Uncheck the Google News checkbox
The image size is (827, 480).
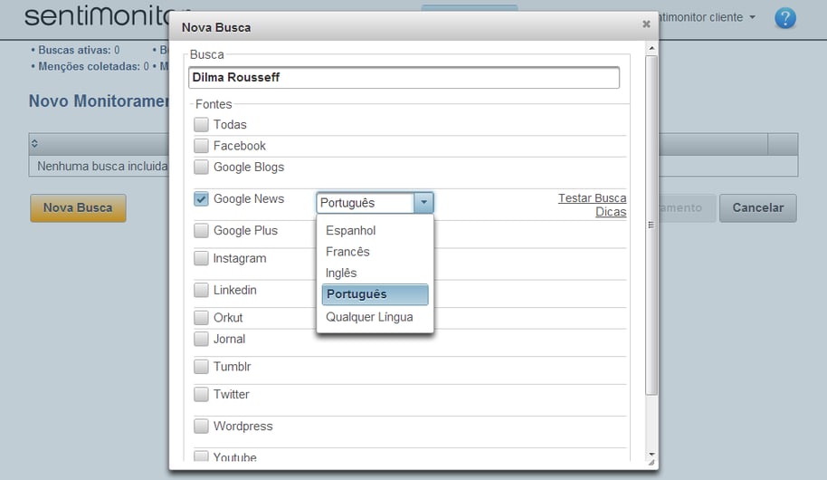201,198
